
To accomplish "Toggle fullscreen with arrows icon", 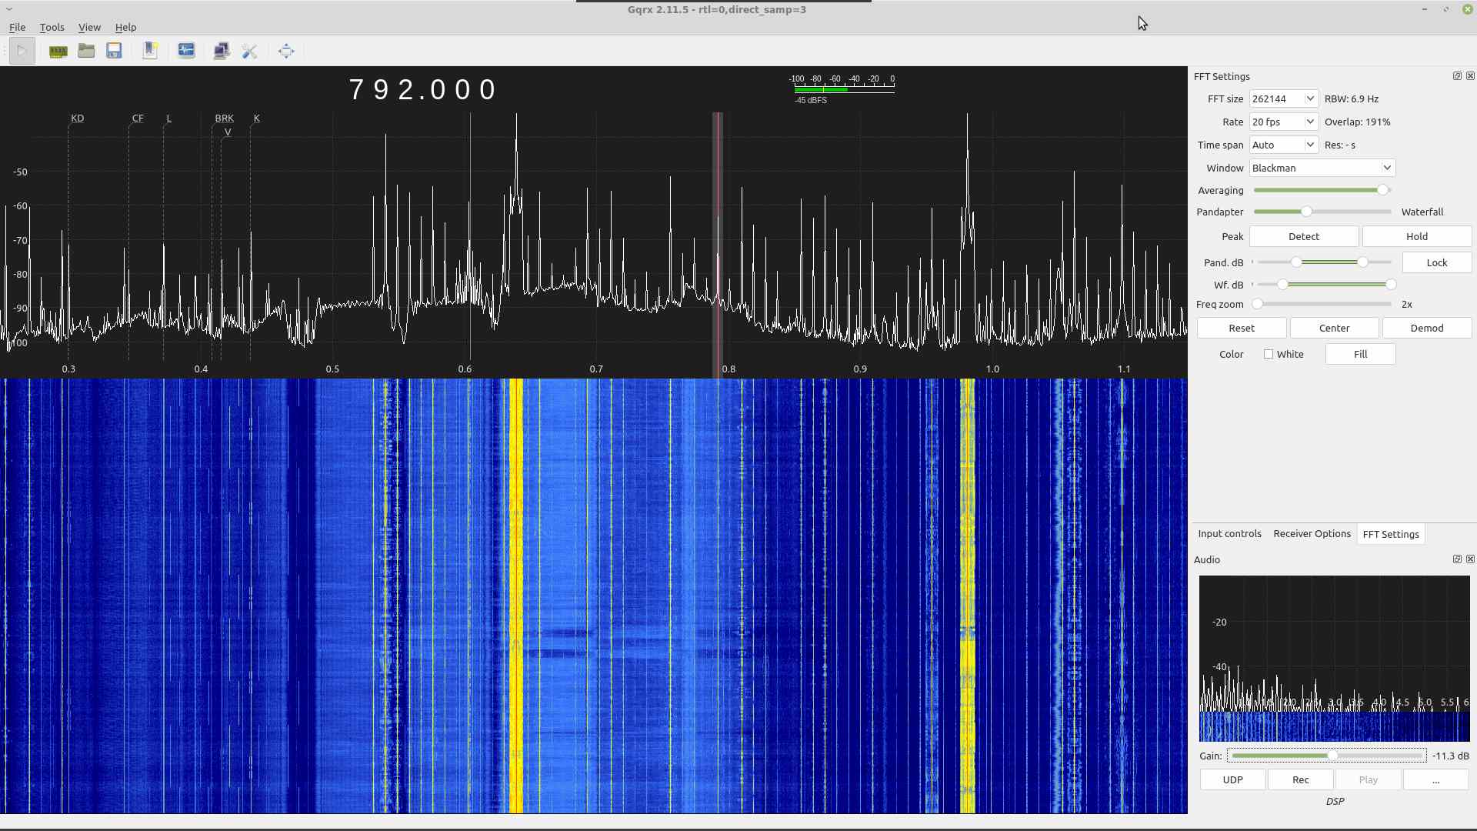I will click(x=286, y=52).
